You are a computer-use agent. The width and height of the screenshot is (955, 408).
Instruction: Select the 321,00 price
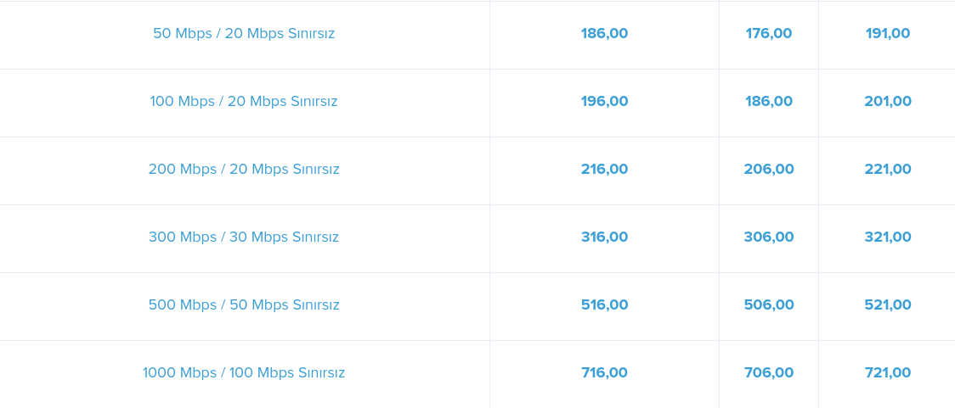888,238
